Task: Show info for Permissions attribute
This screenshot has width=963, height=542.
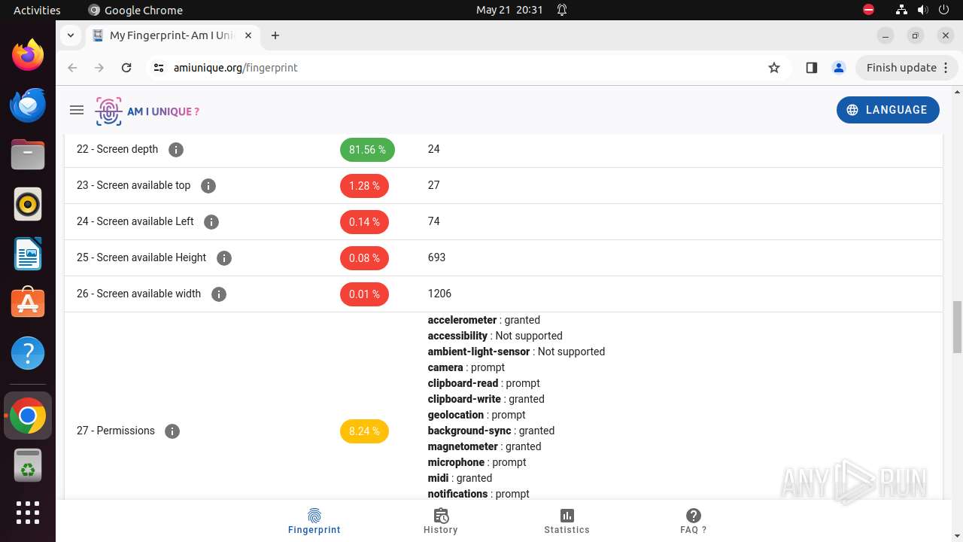Action: 172,431
